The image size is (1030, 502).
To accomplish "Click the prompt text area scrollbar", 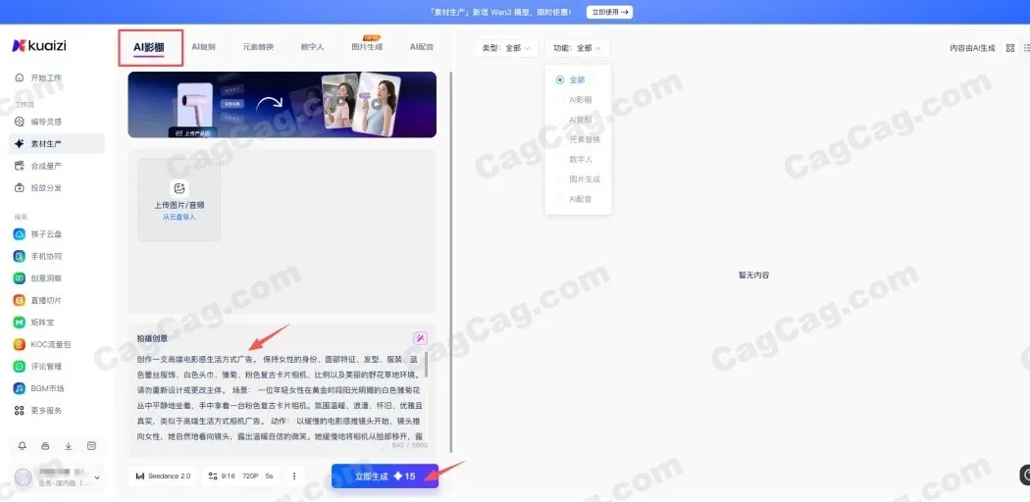I will coord(427,365).
